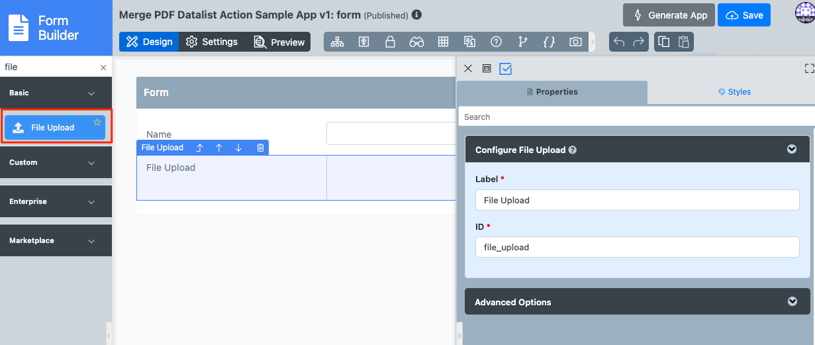Collapse the Basic palette category
Image resolution: width=815 pixels, height=345 pixels.
pos(91,93)
